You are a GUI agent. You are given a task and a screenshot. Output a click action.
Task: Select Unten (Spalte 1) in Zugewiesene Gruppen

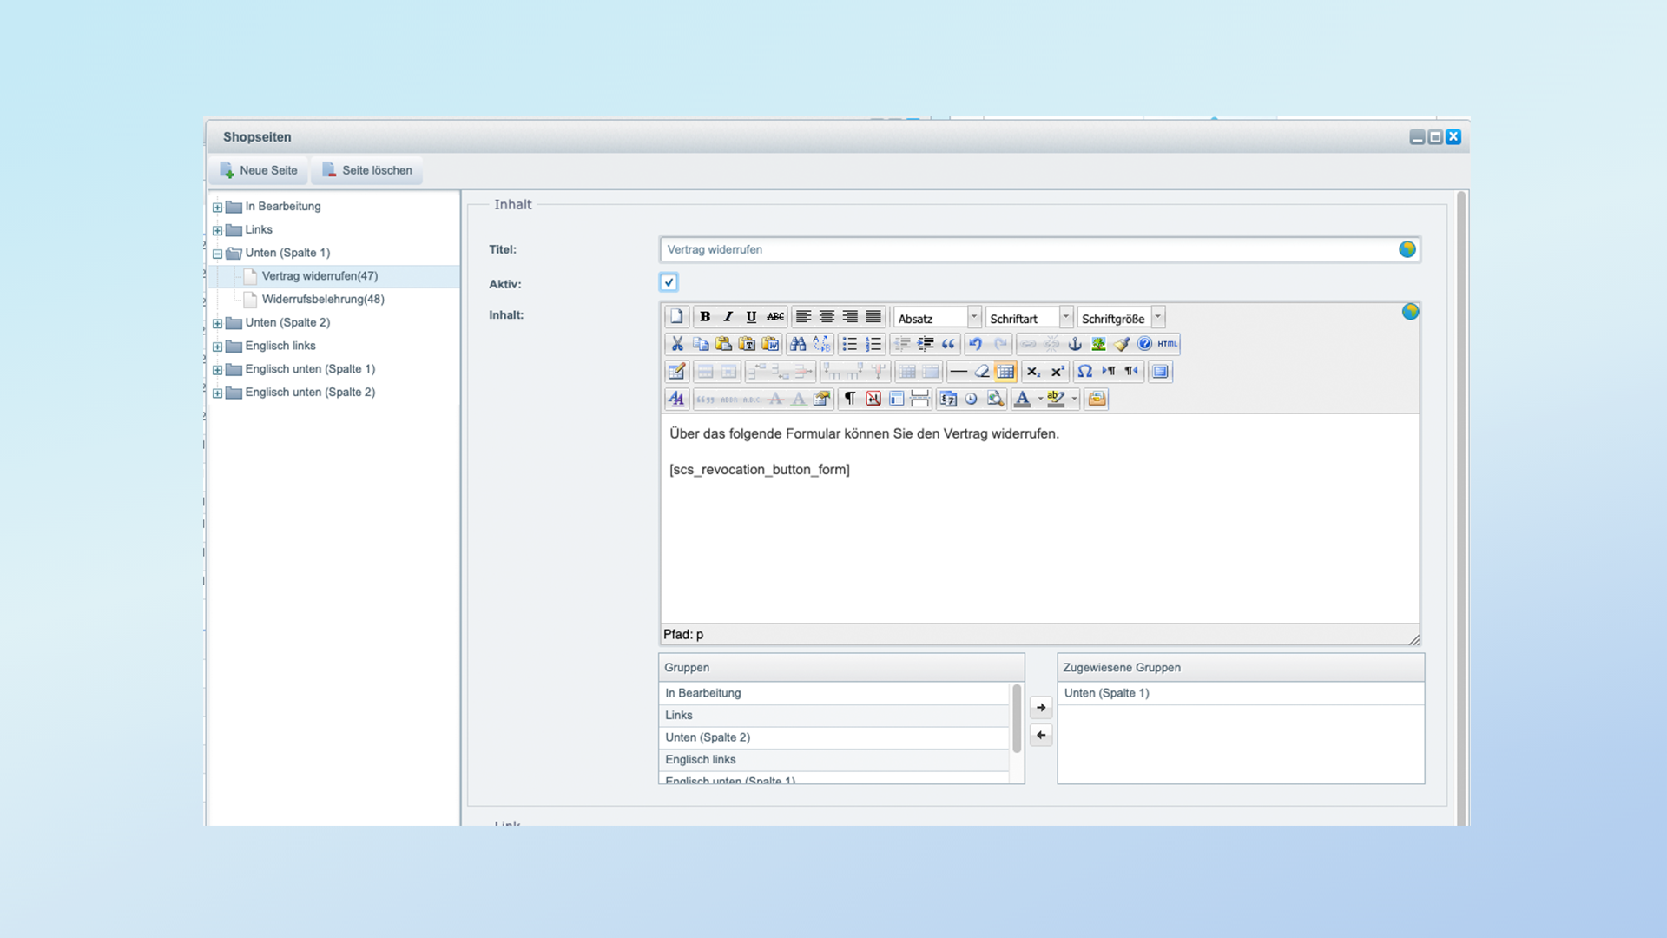(x=1241, y=693)
